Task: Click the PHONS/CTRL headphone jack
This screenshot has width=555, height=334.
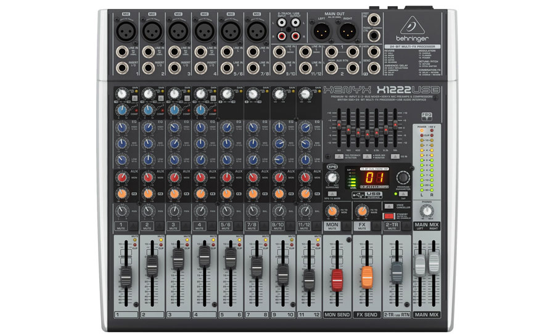Action: 374,36
